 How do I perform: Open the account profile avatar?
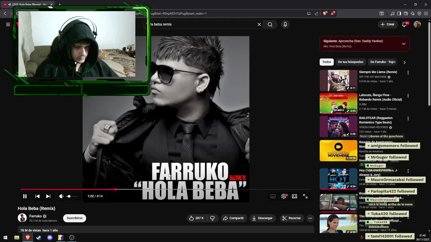(x=417, y=24)
